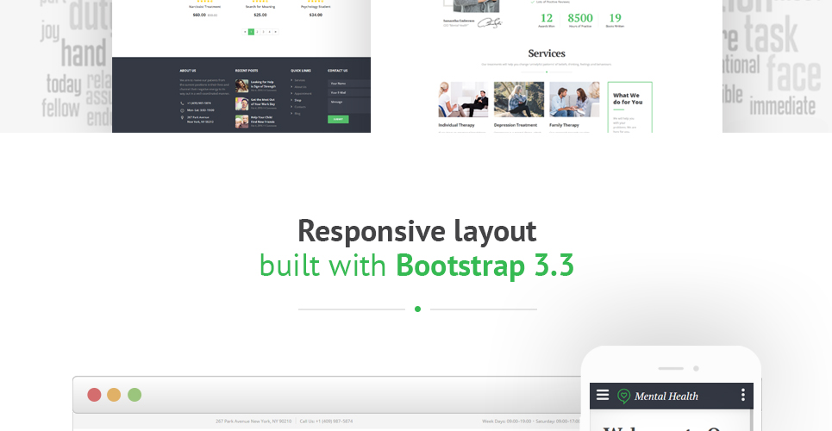Image resolution: width=832 pixels, height=431 pixels.
Task: Open the Family Therapy service image
Action: click(x=574, y=99)
